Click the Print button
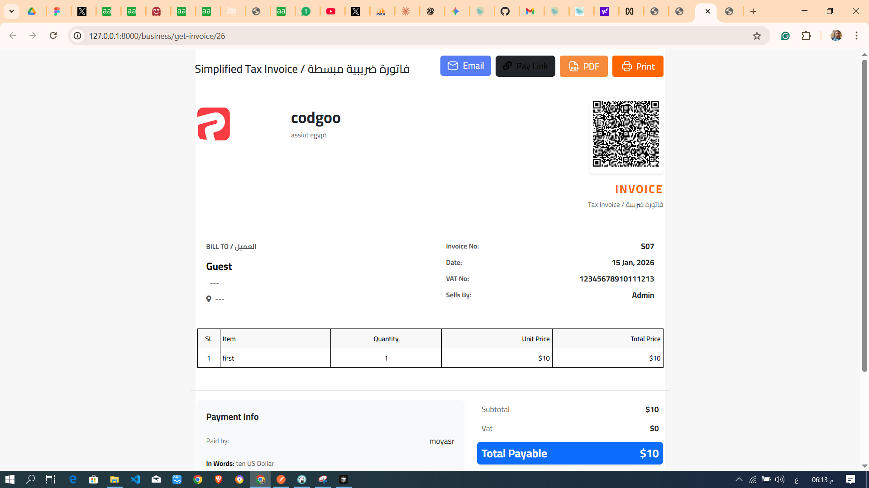This screenshot has width=869, height=488. 637,66
